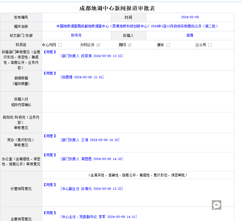
Task: Click the 拟投送 label cell
Action: pyautogui.click(x=21, y=45)
